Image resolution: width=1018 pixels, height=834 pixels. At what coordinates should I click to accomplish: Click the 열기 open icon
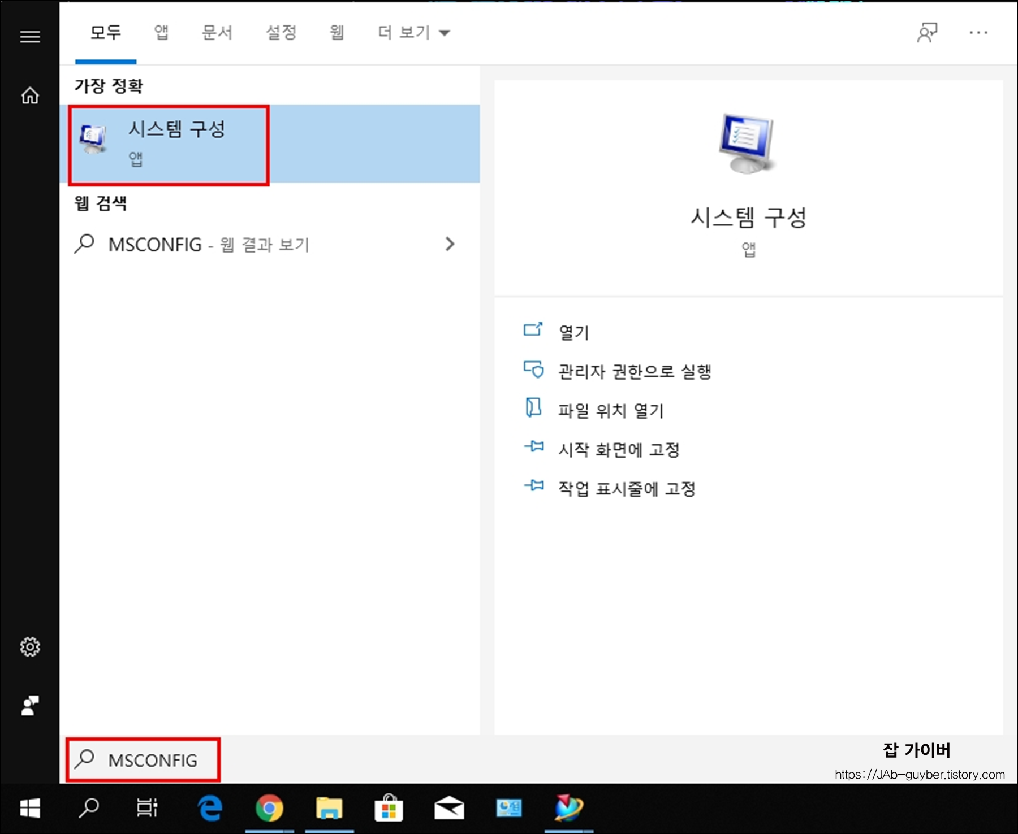pyautogui.click(x=533, y=329)
